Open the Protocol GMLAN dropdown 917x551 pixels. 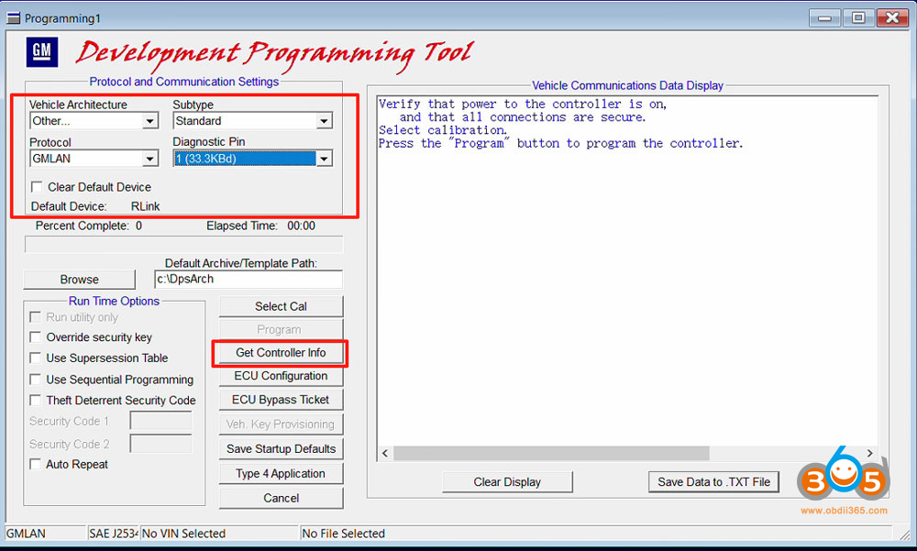[149, 159]
